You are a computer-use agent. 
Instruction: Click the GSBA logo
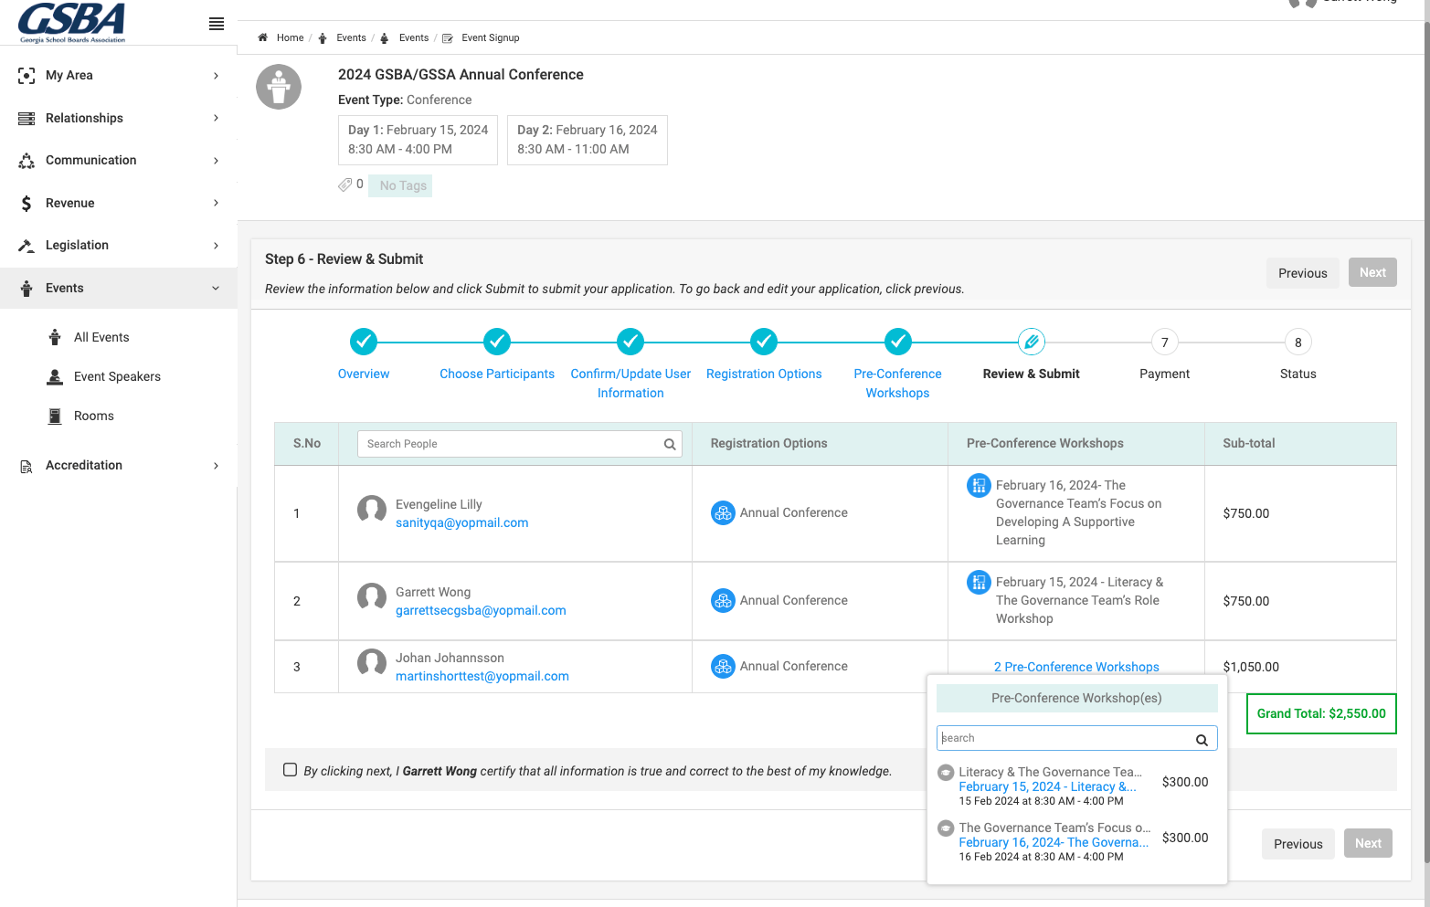click(x=72, y=23)
